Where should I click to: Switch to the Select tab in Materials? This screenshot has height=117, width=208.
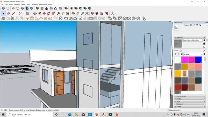[176, 51]
